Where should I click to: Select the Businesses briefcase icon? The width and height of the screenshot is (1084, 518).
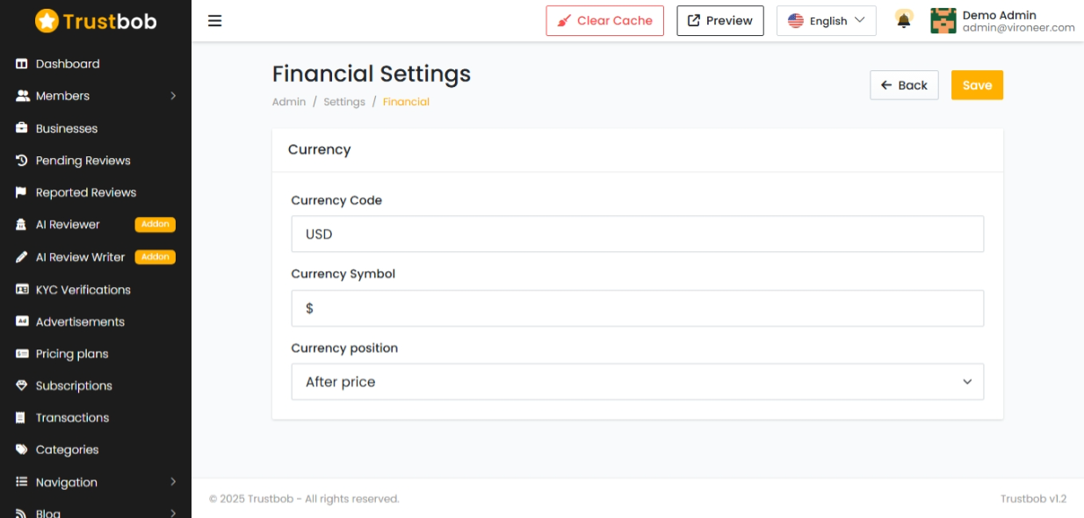coord(22,128)
